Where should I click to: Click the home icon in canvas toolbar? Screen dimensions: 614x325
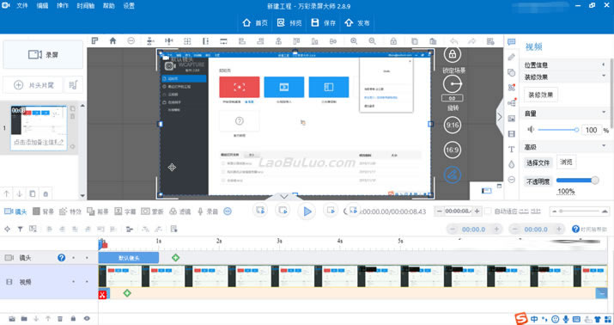(112, 40)
